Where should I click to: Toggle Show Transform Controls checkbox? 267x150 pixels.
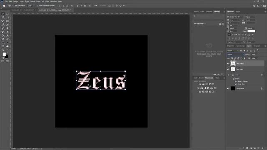[x=38, y=5]
